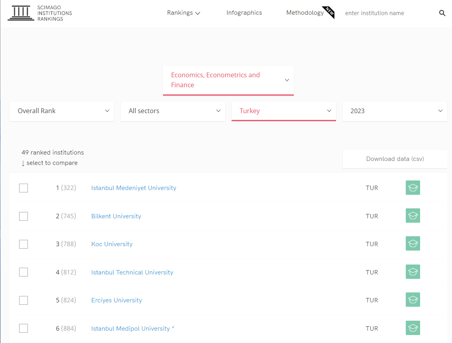
Task: Change the 2023 year dropdown
Action: 395,111
